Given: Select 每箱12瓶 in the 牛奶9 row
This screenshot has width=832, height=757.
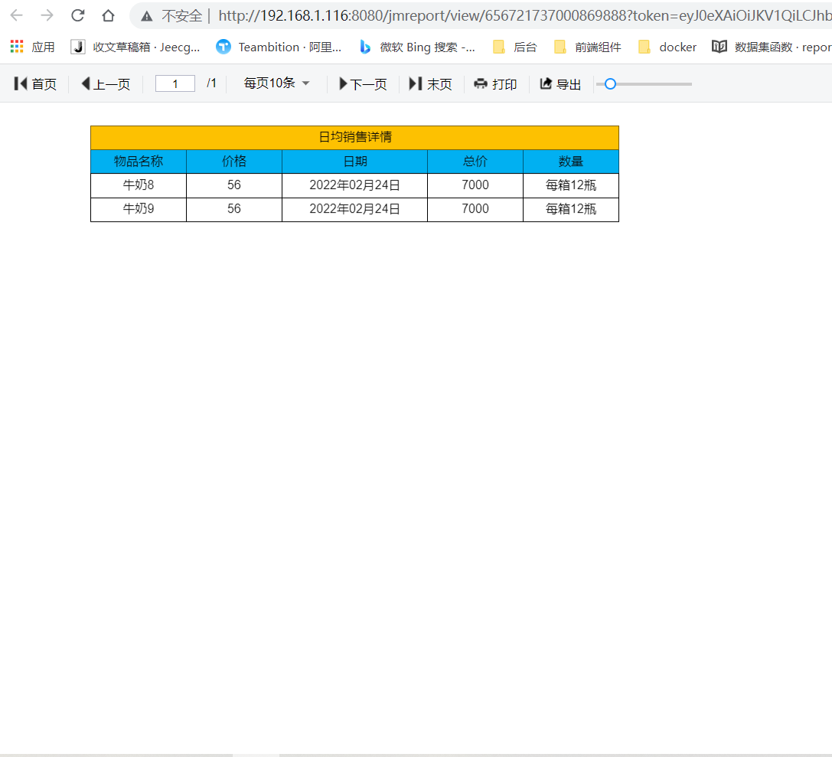Looking at the screenshot, I should click(571, 209).
